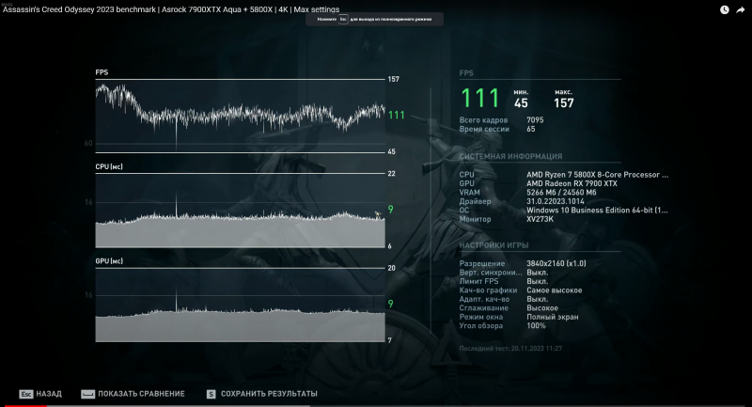The image size is (752, 407).
Task: Click the spacebar key icon beside ПОКАЗАТЬ СРАВНЕНИЕ
Action: (x=87, y=394)
